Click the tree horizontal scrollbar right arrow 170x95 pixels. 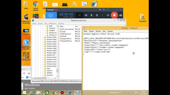coord(55,78)
